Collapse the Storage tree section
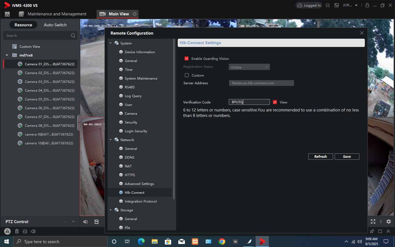The image size is (395, 247). pyautogui.click(x=111, y=210)
